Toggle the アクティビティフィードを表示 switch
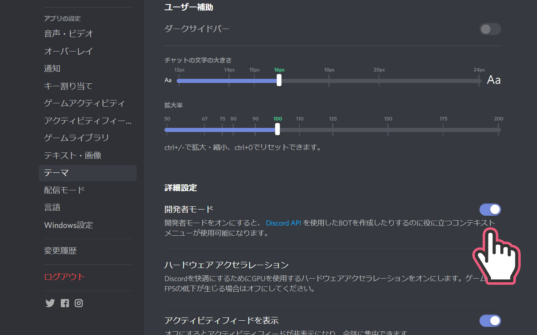Image resolution: width=537 pixels, height=335 pixels. [x=490, y=321]
